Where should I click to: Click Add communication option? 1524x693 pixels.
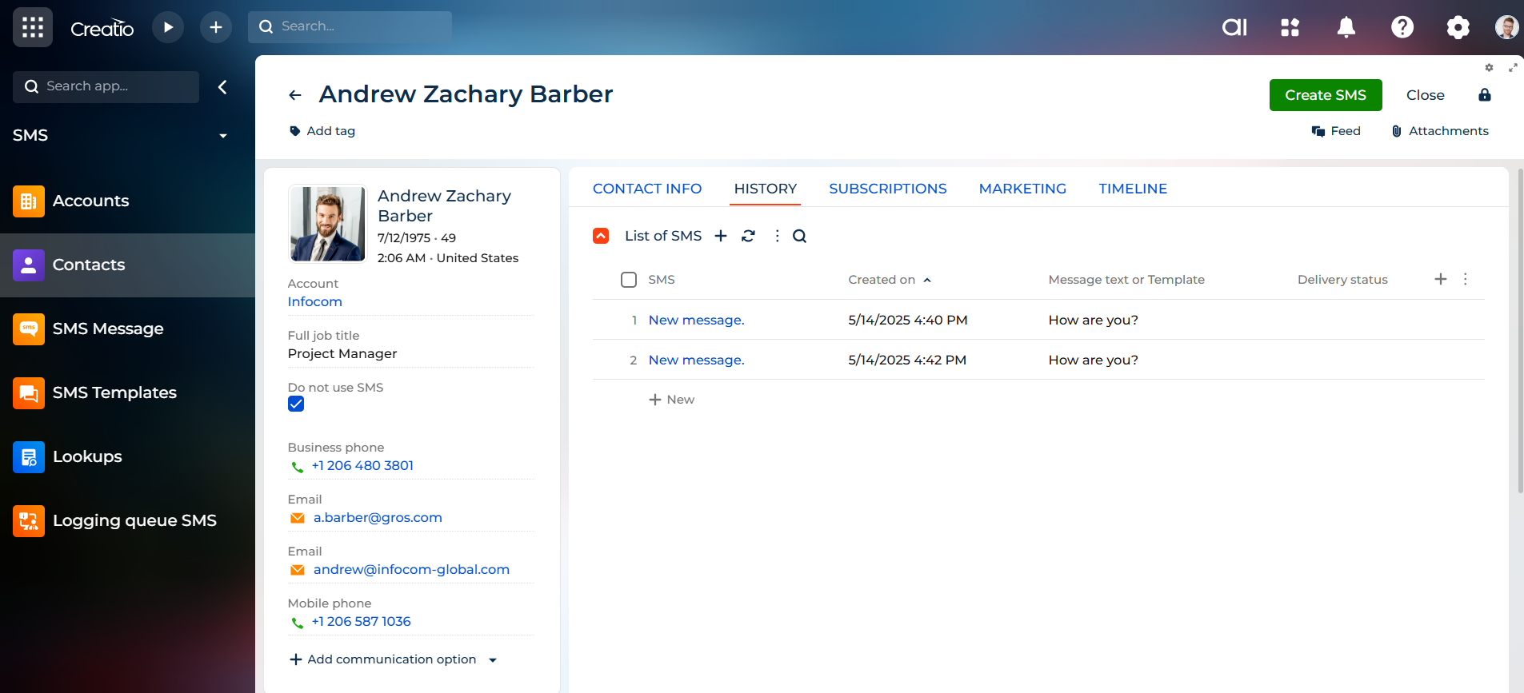pyautogui.click(x=383, y=659)
